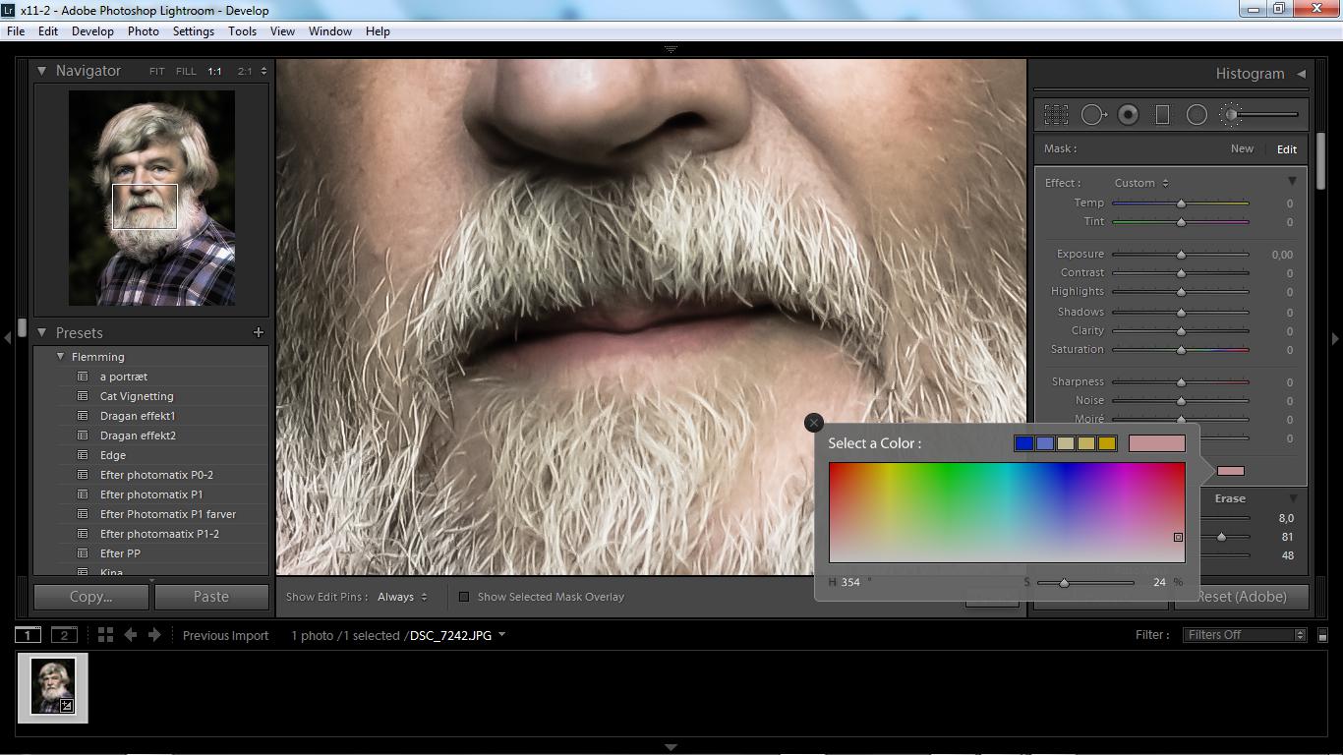Switch mask mode to New

pos(1242,149)
